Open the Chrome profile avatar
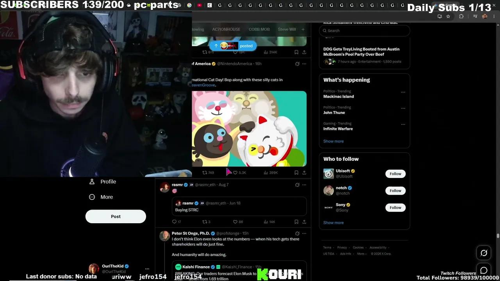 pos(485,16)
